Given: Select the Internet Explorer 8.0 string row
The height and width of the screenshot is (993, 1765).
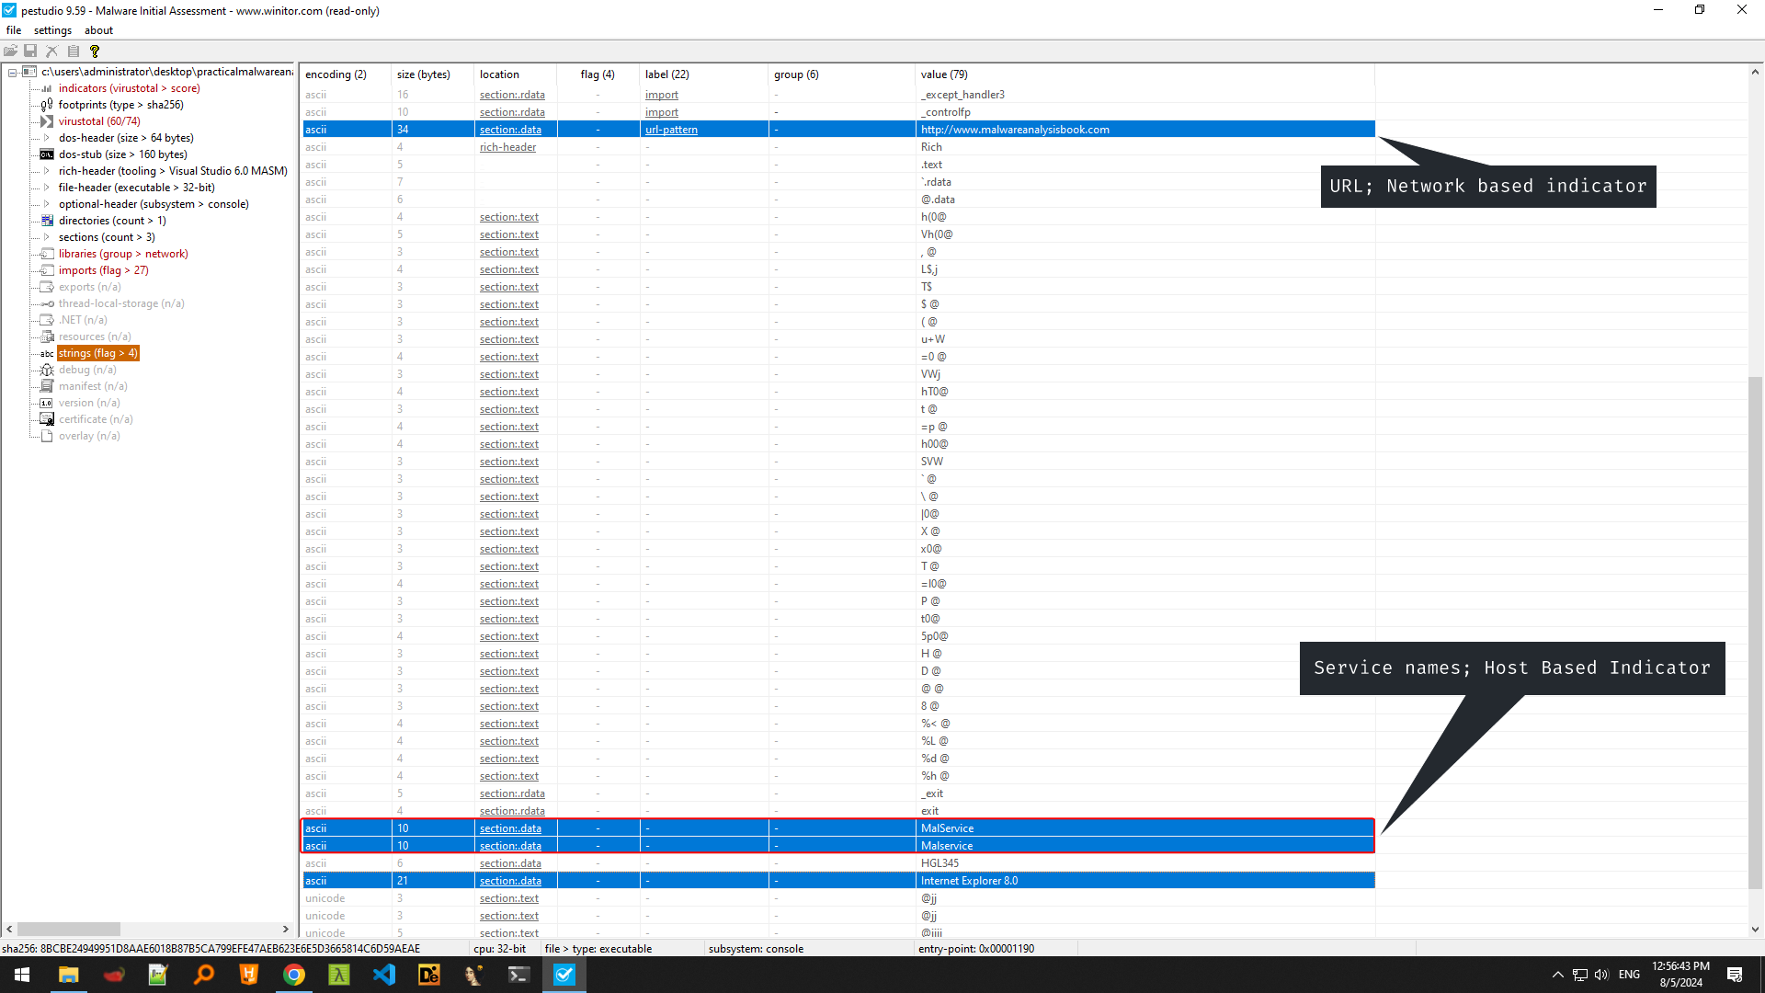Looking at the screenshot, I should click(969, 881).
